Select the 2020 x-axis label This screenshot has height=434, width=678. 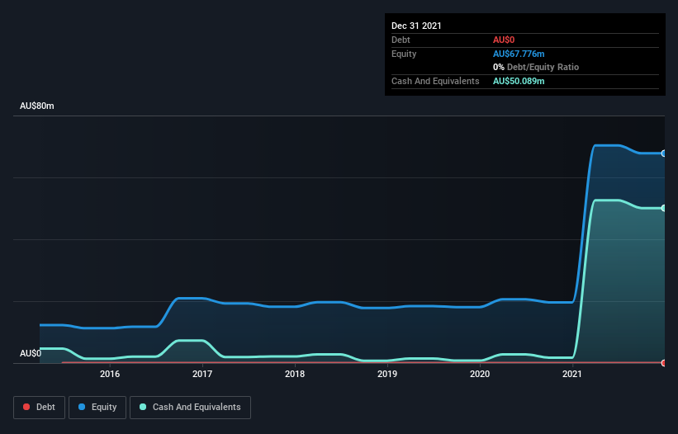click(x=480, y=374)
